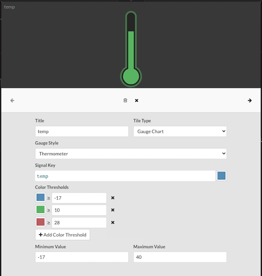262x276 pixels.
Task: Focus the Title input field
Action: pos(82,131)
